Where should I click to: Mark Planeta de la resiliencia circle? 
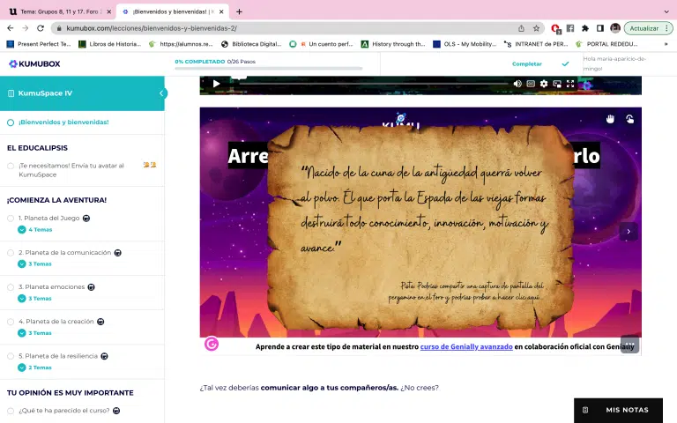[x=11, y=356]
